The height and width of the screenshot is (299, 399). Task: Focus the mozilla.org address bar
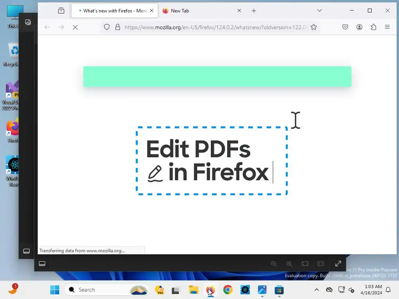[x=215, y=27]
